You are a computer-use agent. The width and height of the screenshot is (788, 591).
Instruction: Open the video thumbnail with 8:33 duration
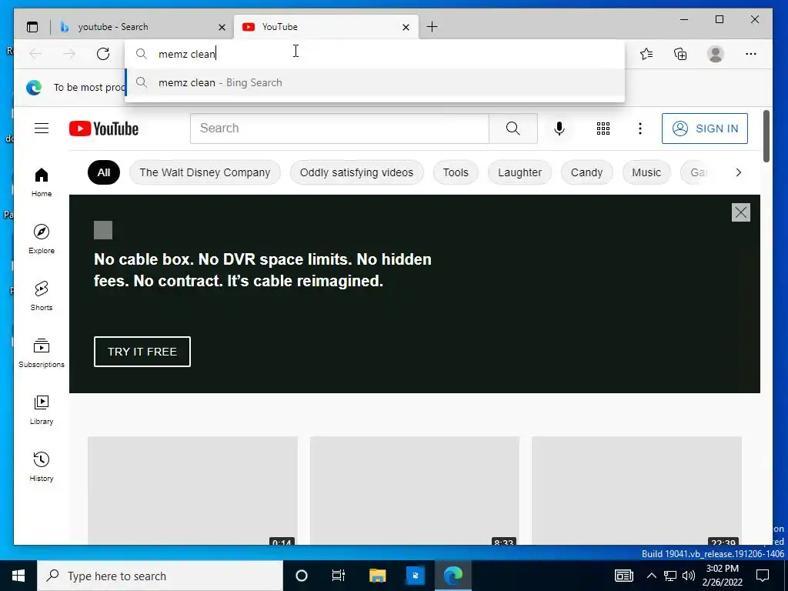415,490
